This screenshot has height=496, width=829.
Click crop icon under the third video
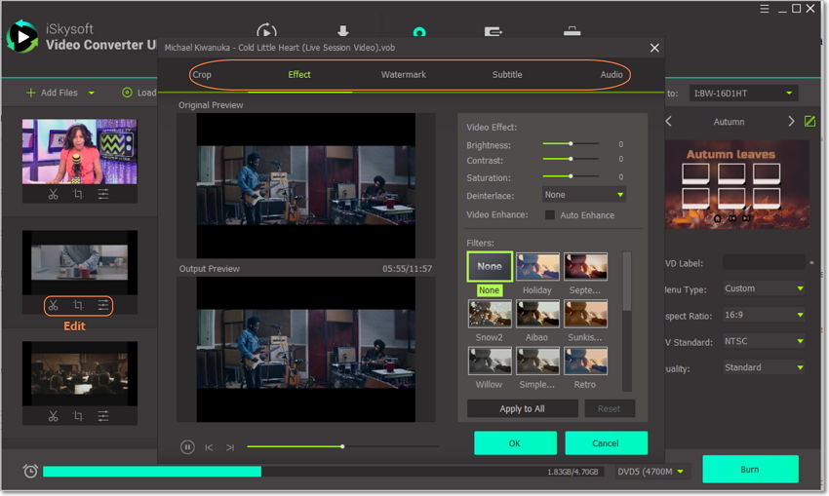[x=78, y=416]
